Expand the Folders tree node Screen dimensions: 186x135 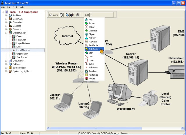(x=6, y=64)
